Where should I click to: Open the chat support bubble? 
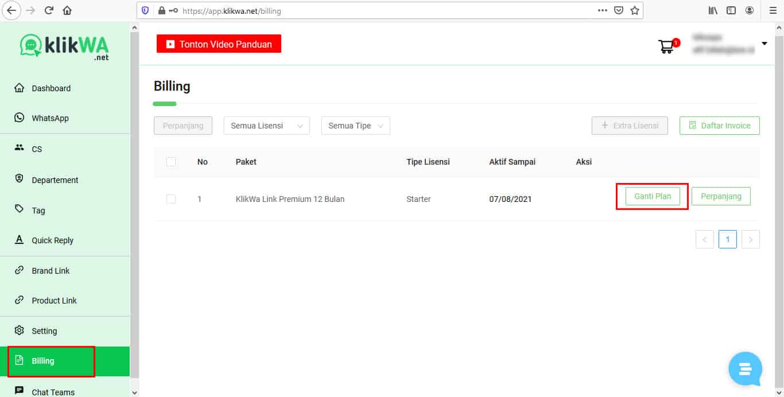[x=746, y=369]
